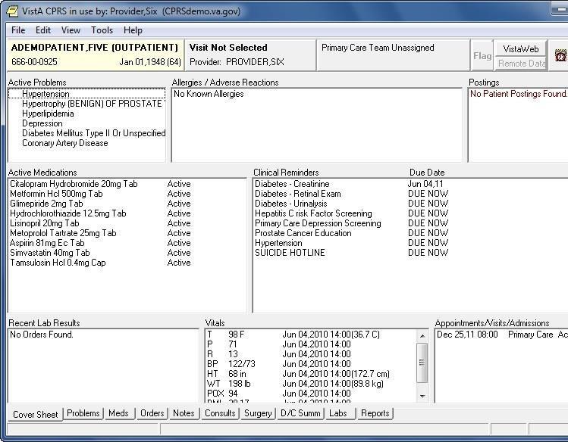The image size is (568, 442).
Task: Click the VistA CPRS title bar notepad icon
Action: point(12,11)
